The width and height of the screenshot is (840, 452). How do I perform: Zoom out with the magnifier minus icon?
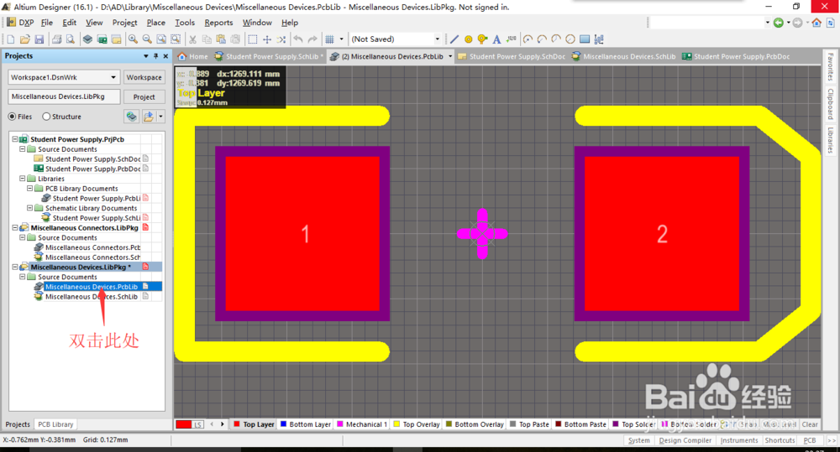point(147,39)
